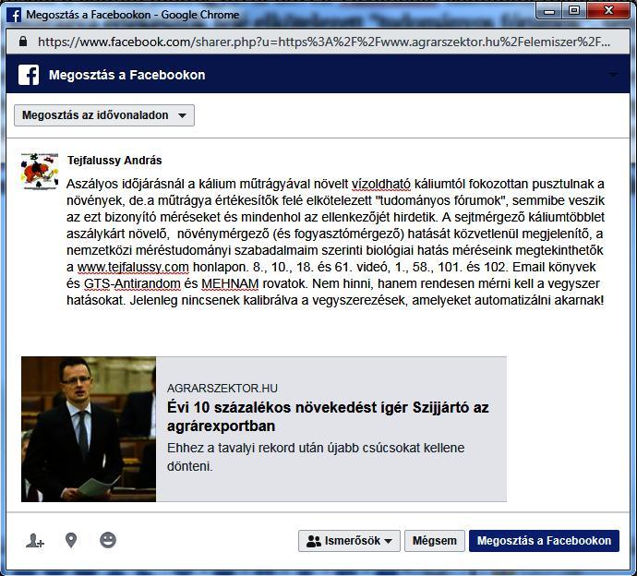
Task: Open the 'Ismerősök' audience selector
Action: [349, 541]
